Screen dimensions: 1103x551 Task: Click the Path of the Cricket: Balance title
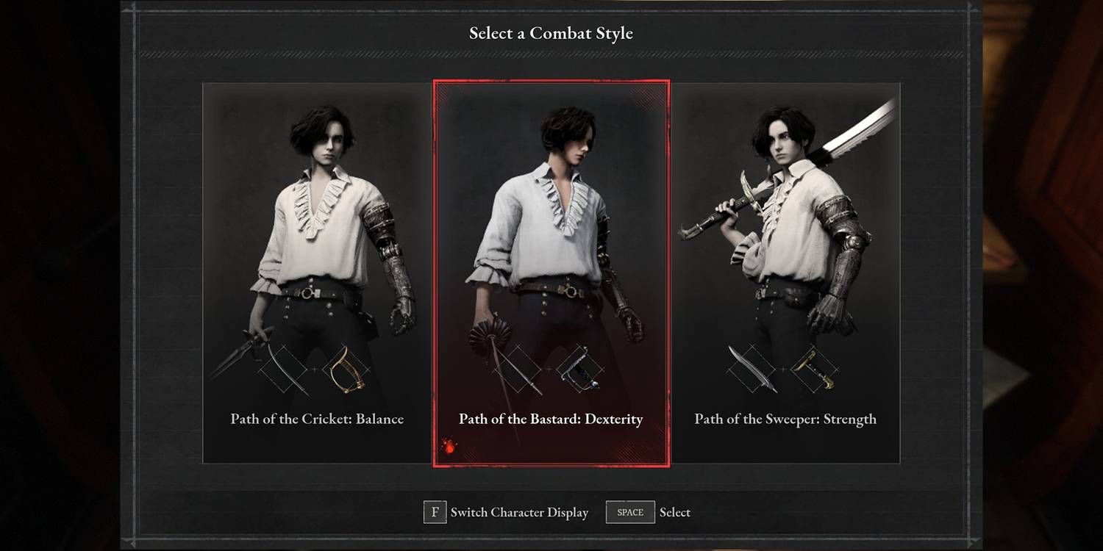(x=317, y=419)
